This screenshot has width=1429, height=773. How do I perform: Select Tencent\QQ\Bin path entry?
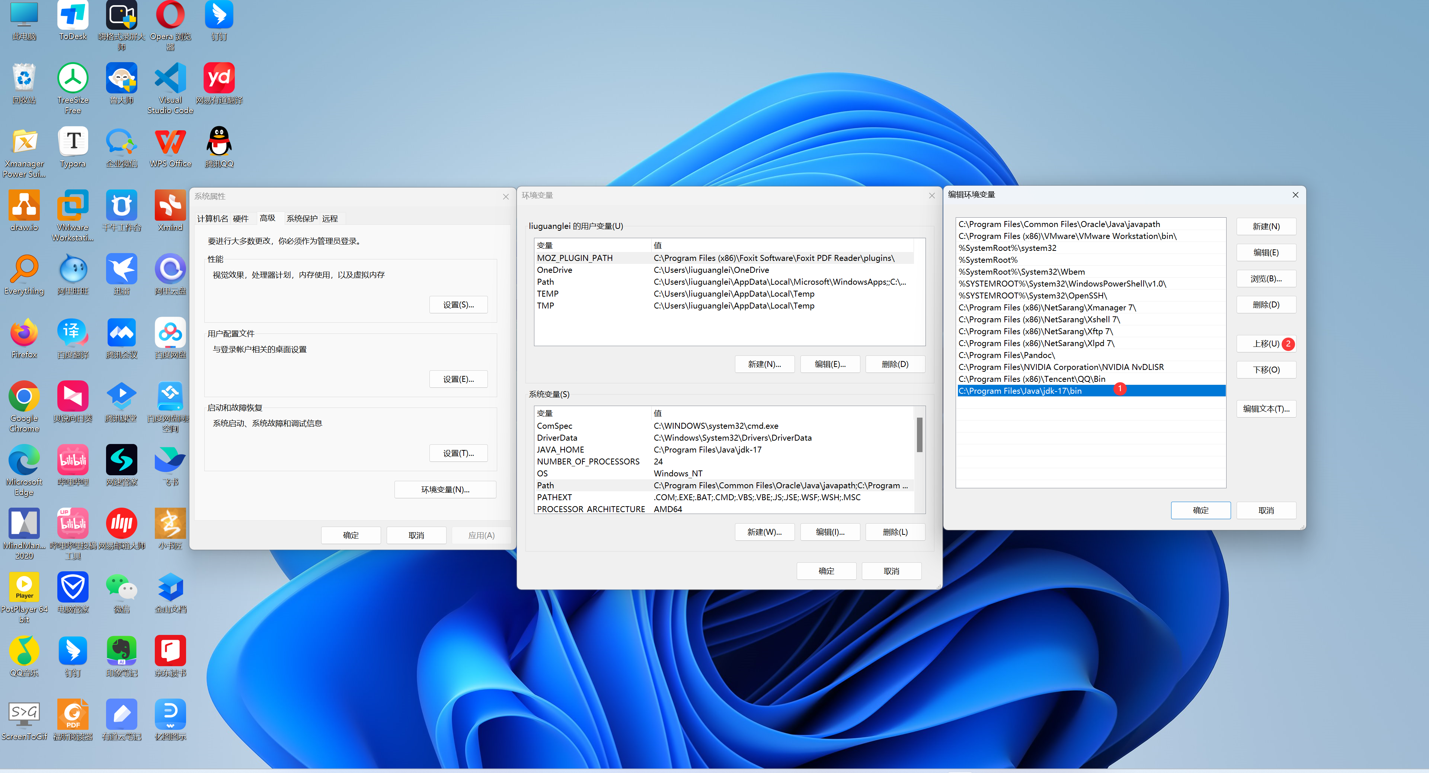pos(1091,379)
